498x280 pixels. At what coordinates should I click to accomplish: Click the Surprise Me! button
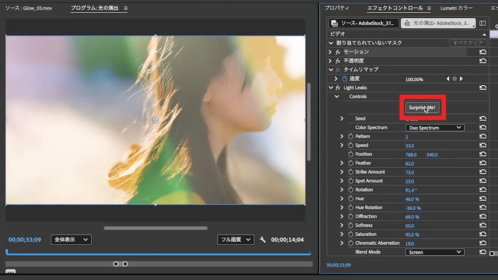pyautogui.click(x=423, y=107)
